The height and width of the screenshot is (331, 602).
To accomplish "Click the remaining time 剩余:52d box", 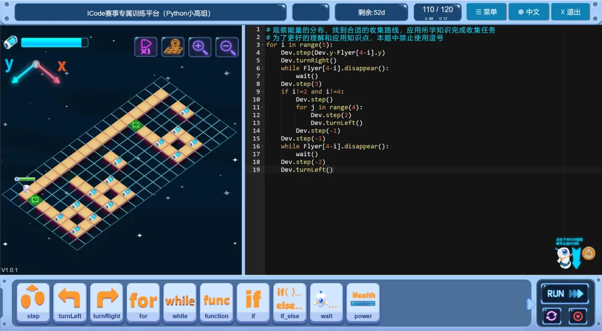I will click(371, 12).
